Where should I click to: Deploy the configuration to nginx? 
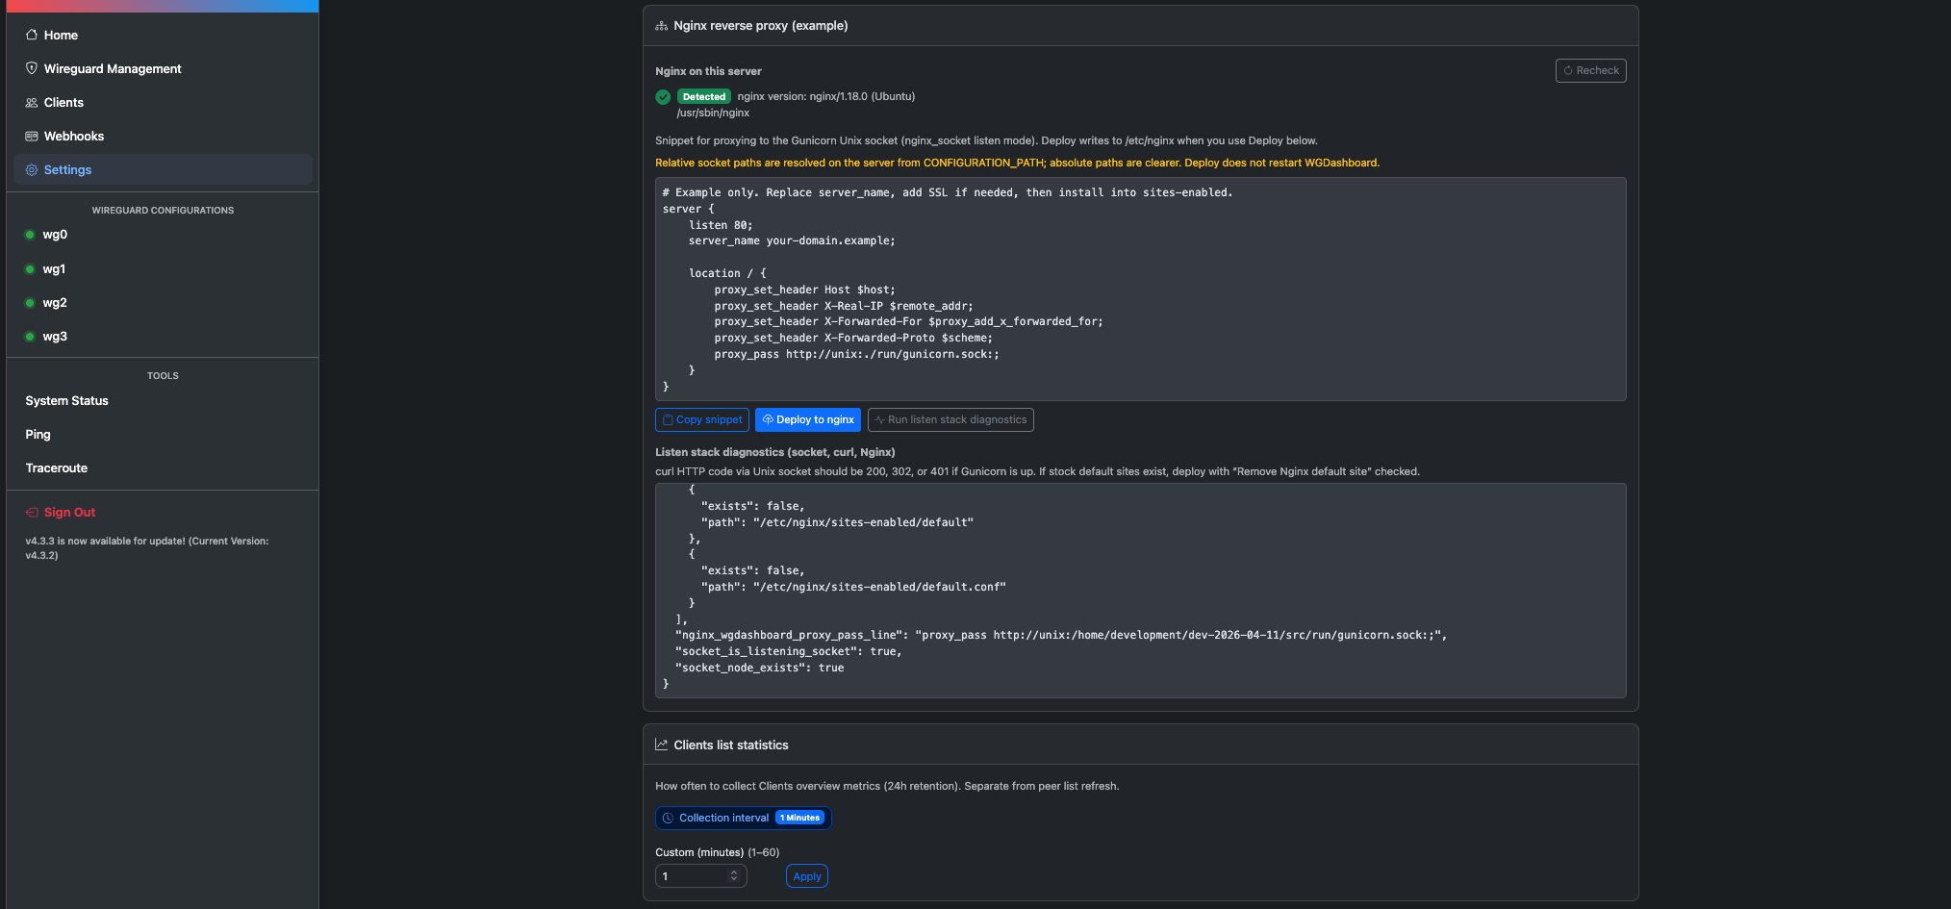point(808,419)
